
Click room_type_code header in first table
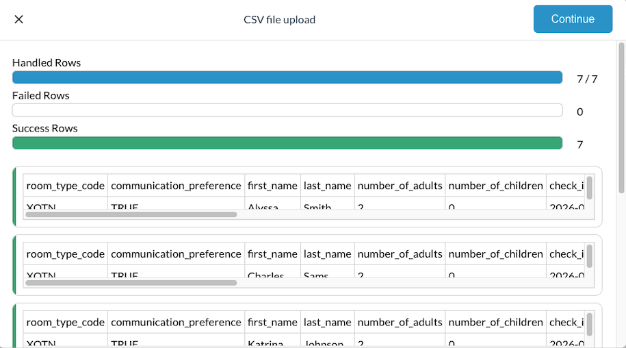coord(66,186)
